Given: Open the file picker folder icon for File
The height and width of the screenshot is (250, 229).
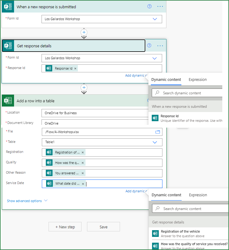Looking at the screenshot, I should pyautogui.click(x=158, y=132).
